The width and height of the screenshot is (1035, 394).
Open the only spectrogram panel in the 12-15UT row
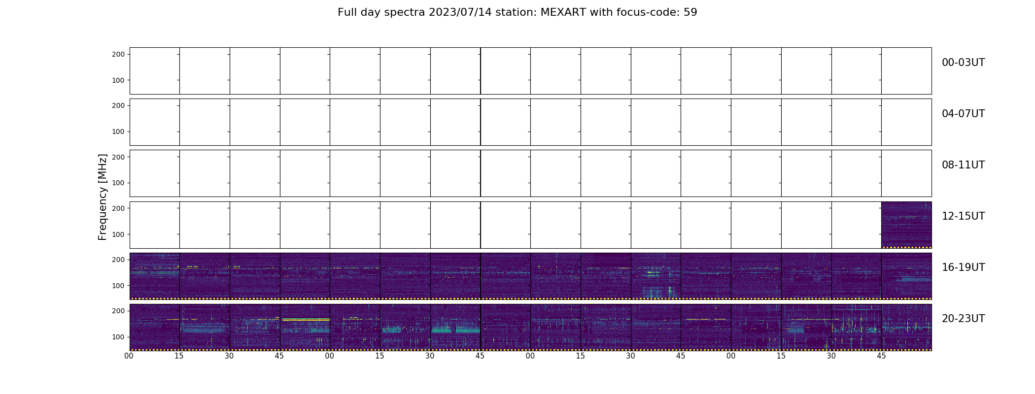tap(906, 225)
